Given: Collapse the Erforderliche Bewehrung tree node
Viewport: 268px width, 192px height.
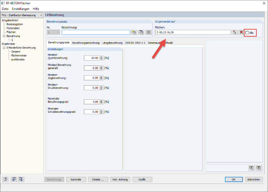Looking at the screenshot, I should coord(4,48).
